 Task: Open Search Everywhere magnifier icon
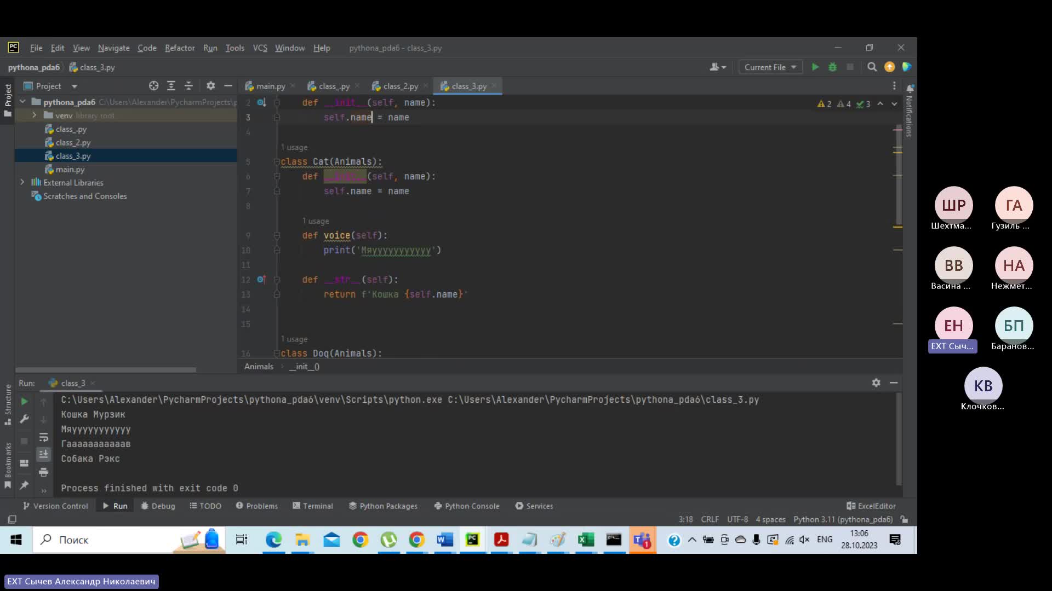click(x=872, y=67)
